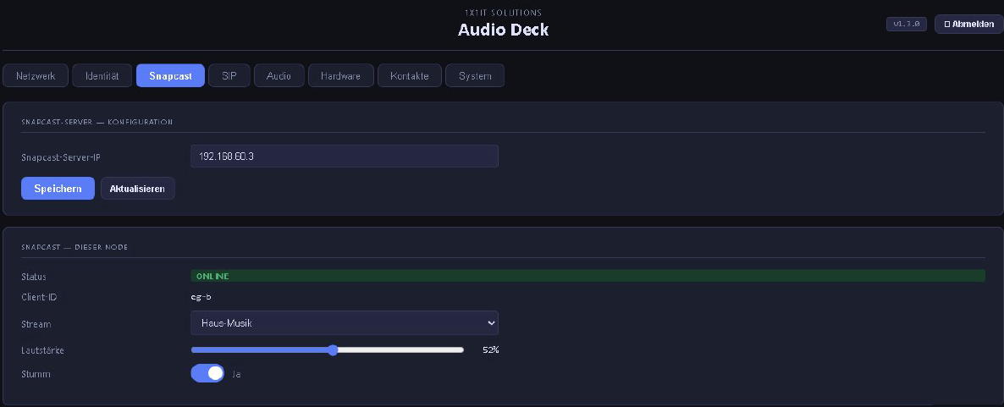The width and height of the screenshot is (1004, 407).
Task: Switch to the Kontakte tab
Action: (409, 75)
